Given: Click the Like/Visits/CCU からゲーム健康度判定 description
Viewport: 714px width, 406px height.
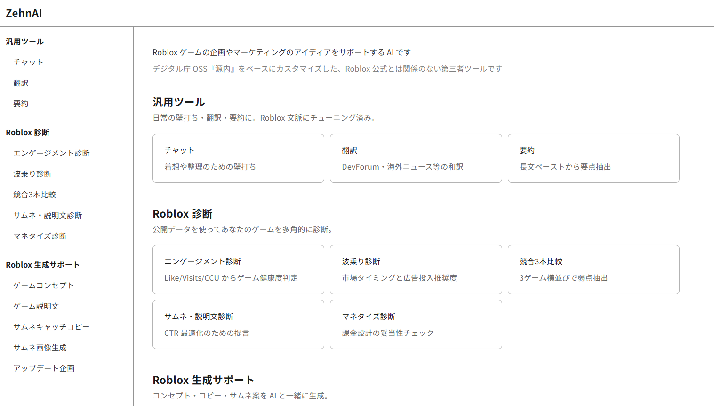Looking at the screenshot, I should (231, 278).
